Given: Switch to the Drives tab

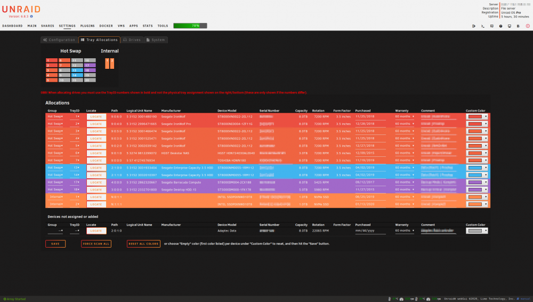Looking at the screenshot, I should (132, 40).
